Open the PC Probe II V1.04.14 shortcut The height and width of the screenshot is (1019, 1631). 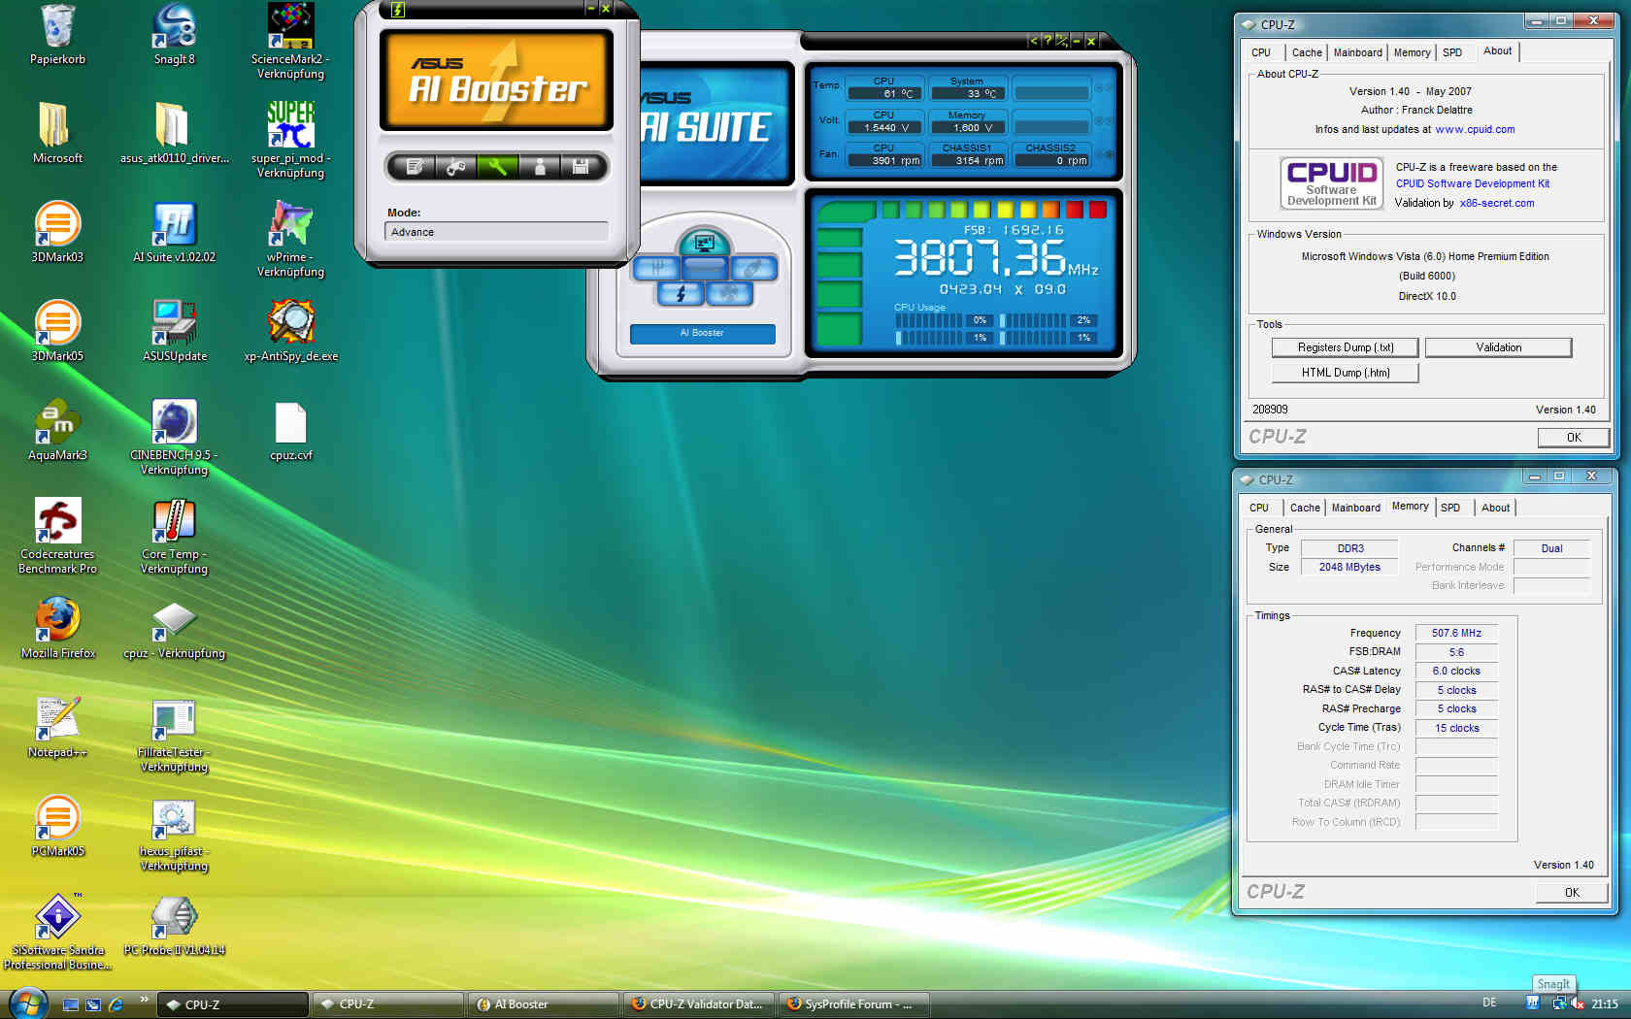(174, 926)
